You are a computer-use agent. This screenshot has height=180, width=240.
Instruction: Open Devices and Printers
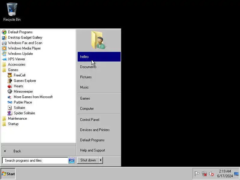(99, 130)
